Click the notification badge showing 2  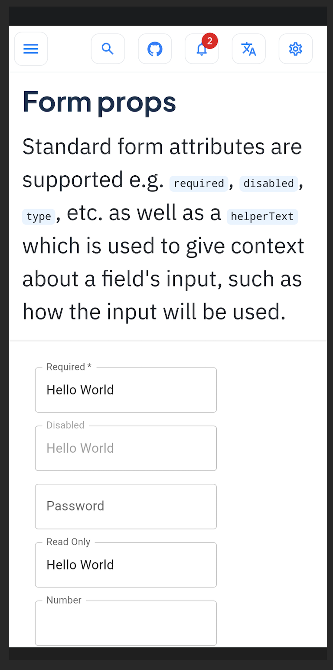(x=209, y=41)
